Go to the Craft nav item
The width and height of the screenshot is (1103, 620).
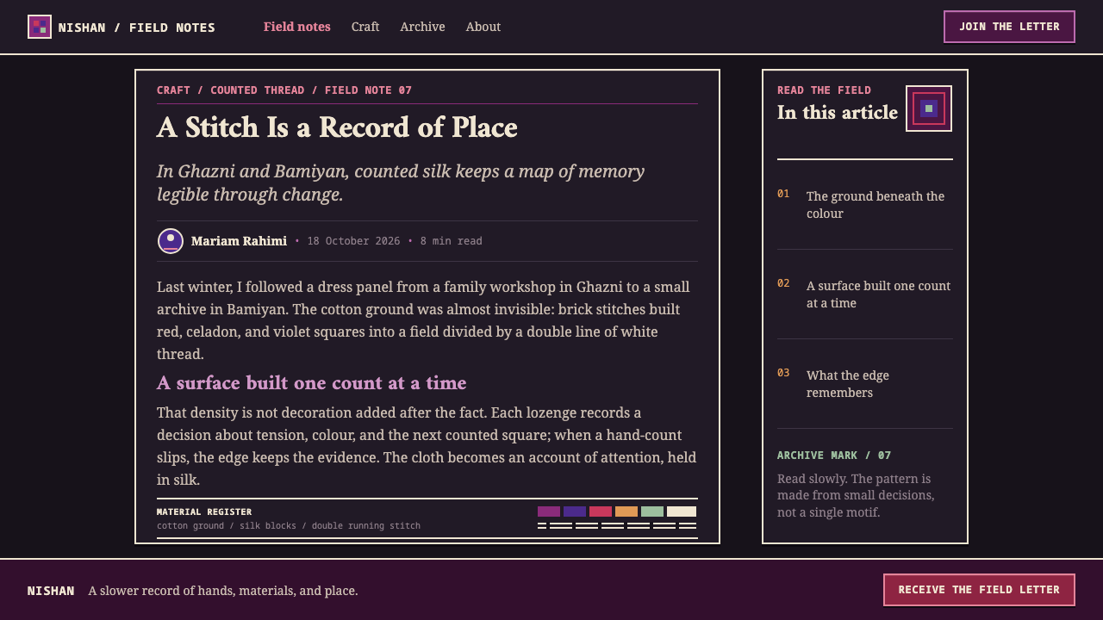click(365, 27)
